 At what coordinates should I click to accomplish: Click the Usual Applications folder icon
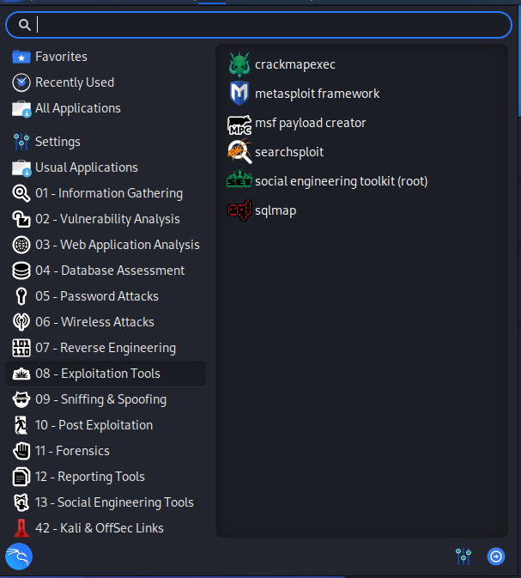pos(21,168)
